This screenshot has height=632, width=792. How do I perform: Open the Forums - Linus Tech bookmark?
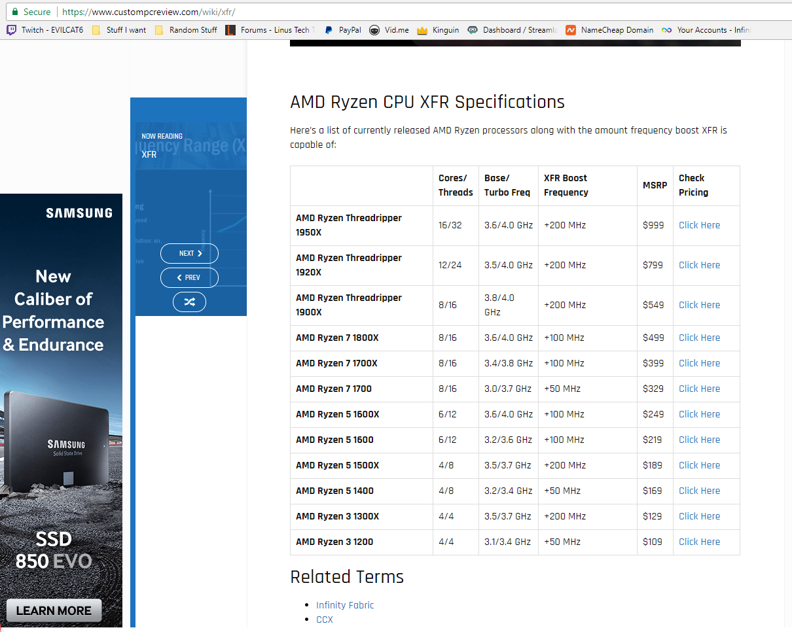(270, 29)
